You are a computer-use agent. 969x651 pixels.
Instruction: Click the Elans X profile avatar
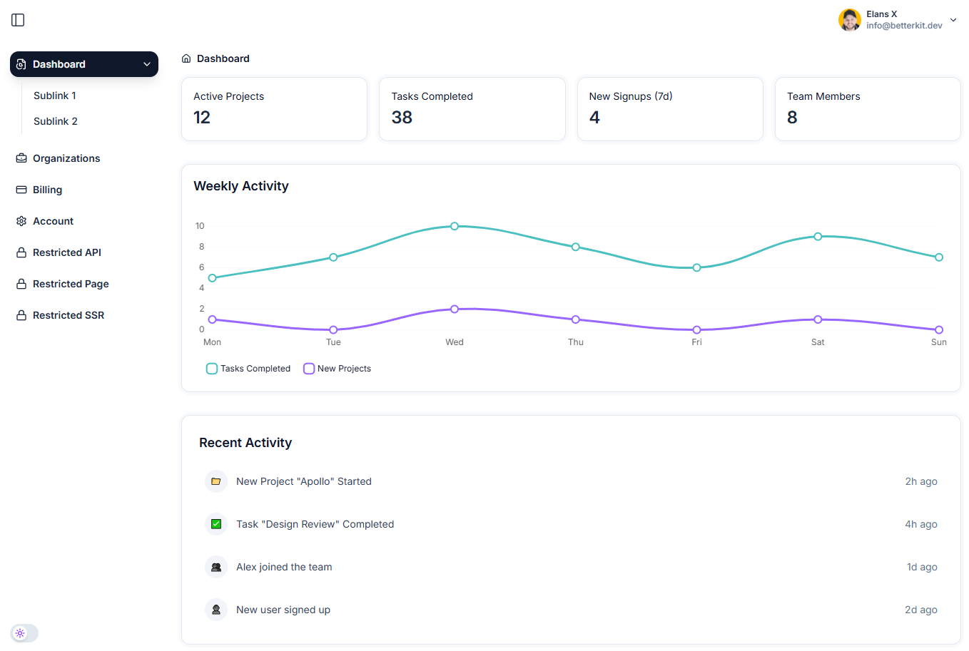849,20
